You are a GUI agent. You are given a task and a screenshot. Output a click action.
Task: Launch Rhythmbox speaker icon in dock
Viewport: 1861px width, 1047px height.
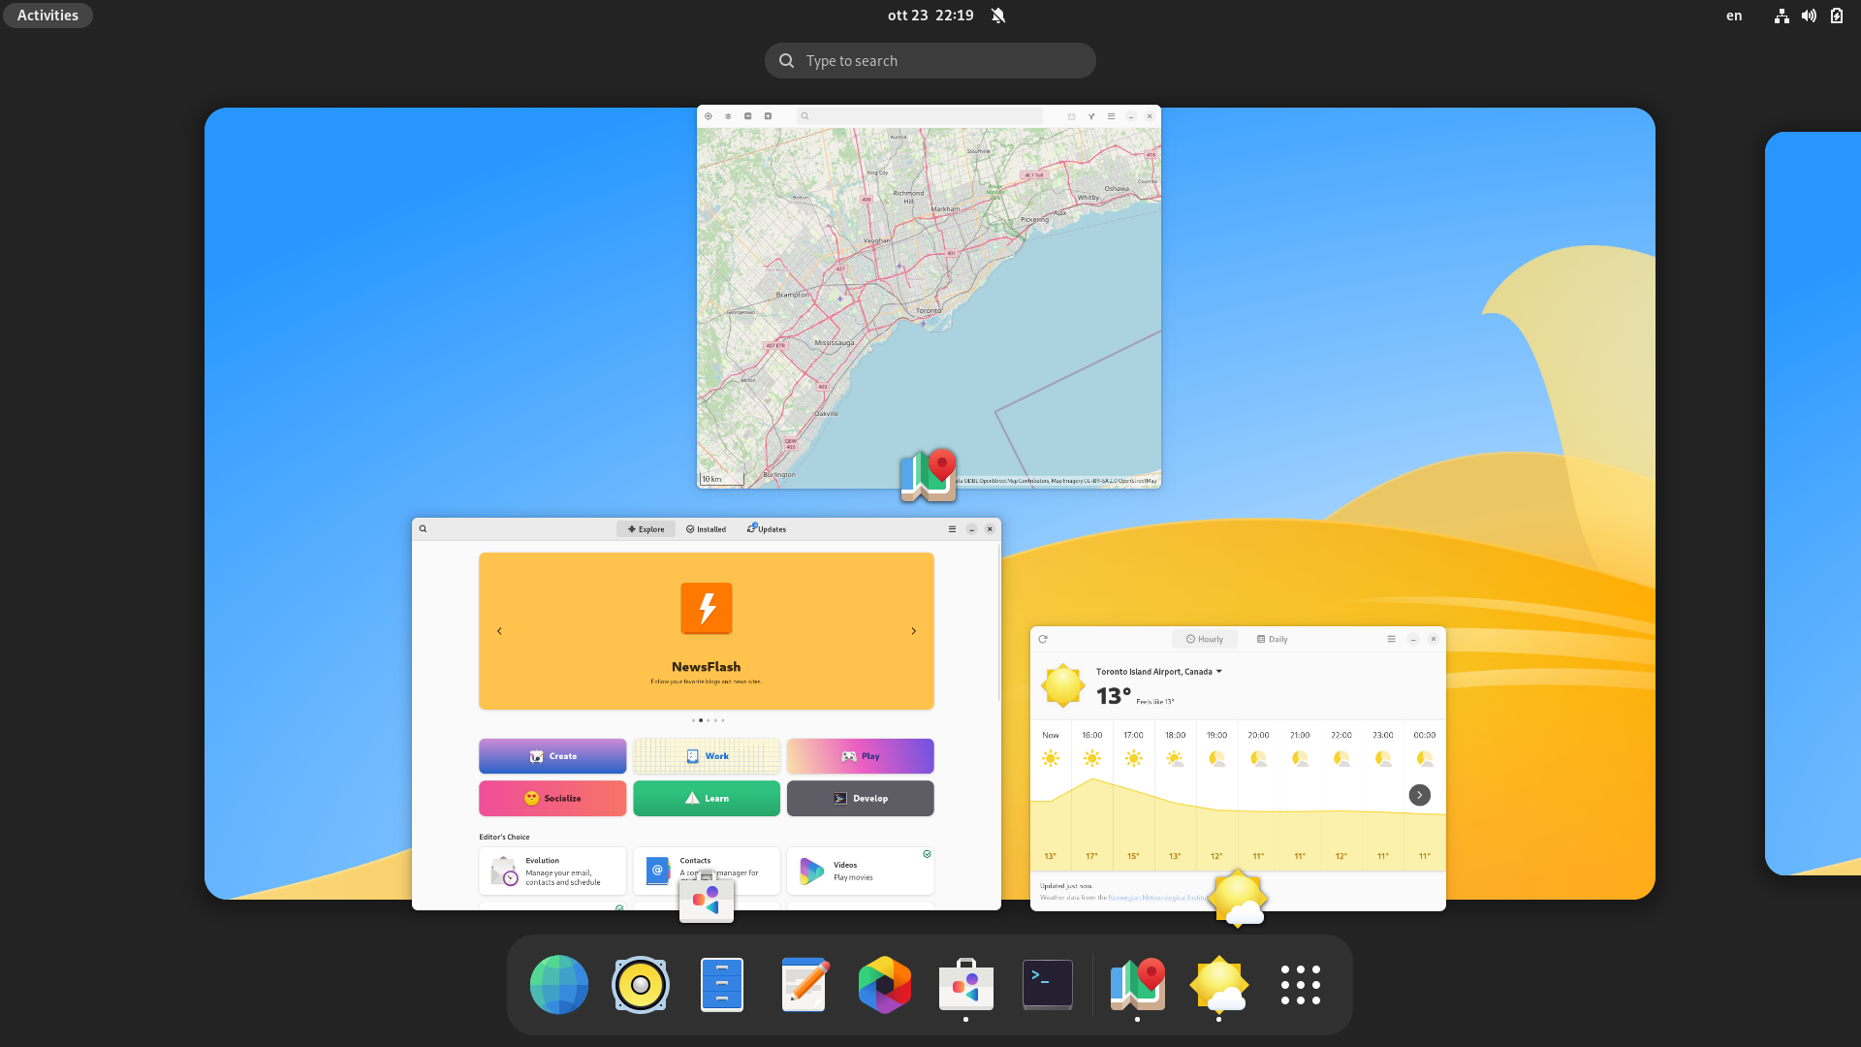coord(641,985)
